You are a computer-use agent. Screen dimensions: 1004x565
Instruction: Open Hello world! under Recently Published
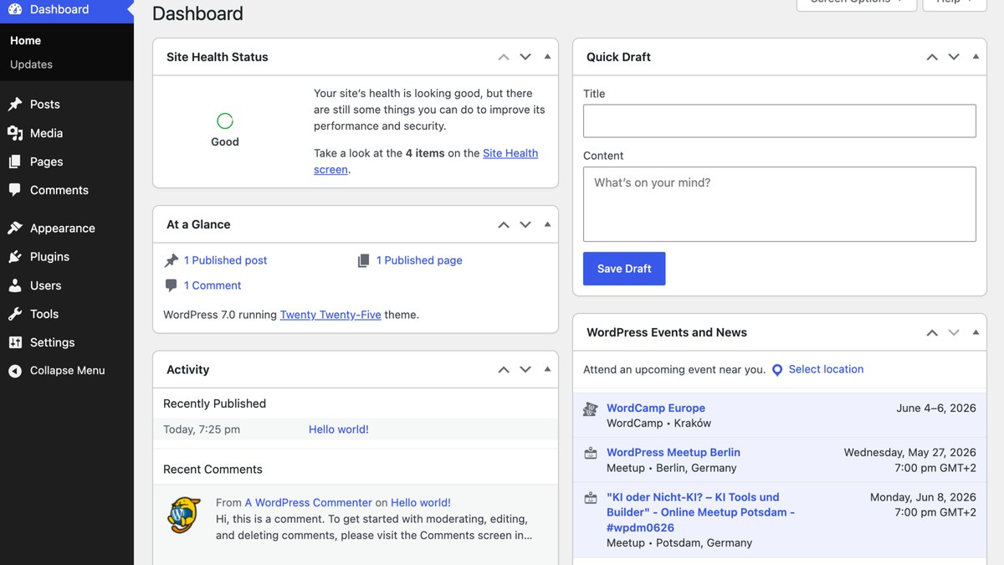(339, 429)
